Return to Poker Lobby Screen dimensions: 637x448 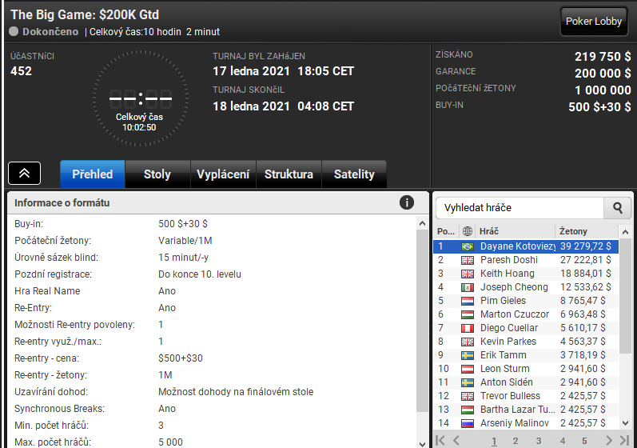point(594,21)
